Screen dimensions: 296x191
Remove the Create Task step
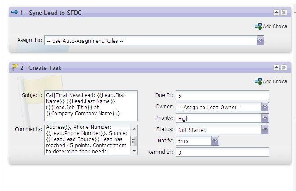[x=284, y=68]
